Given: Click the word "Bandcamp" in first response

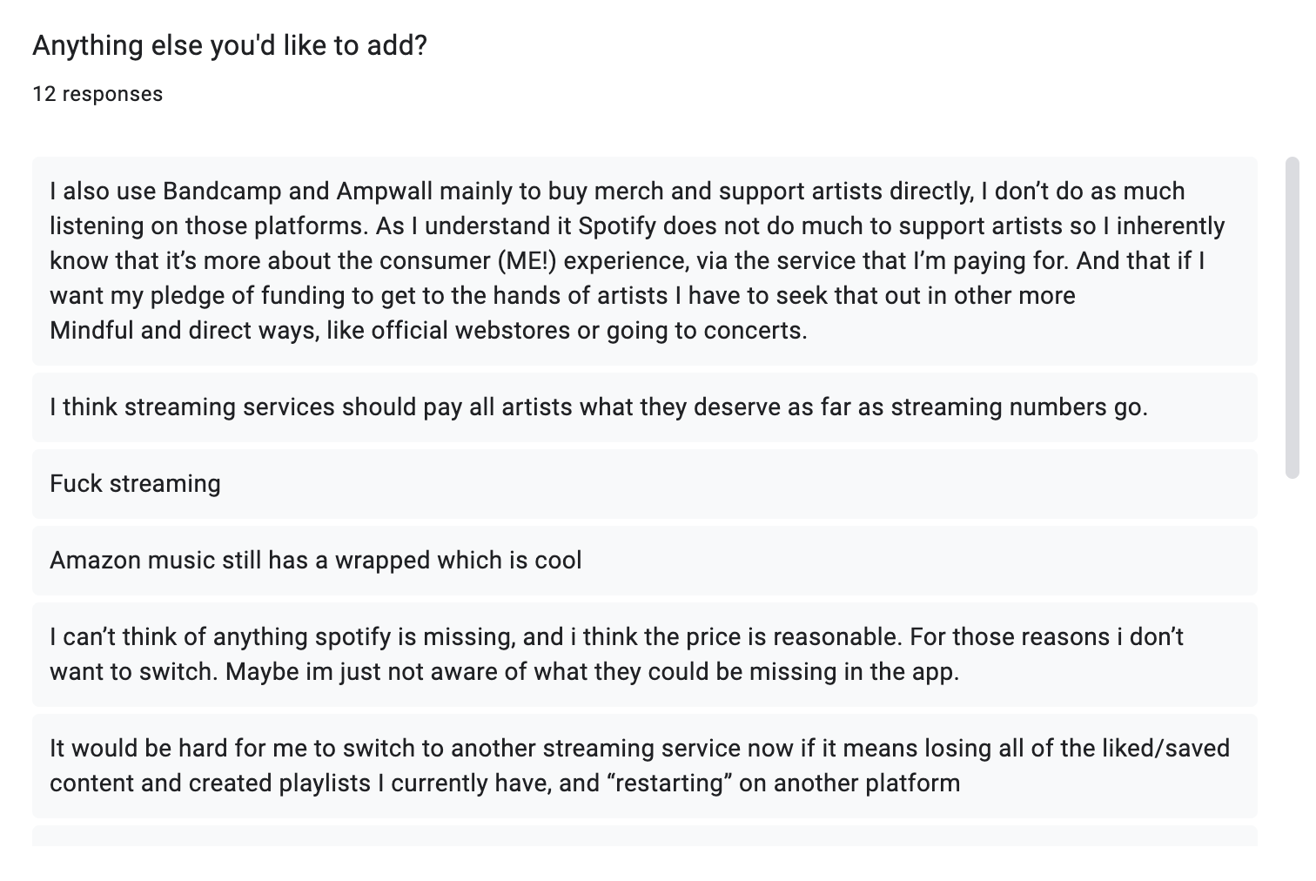Looking at the screenshot, I should pos(218,192).
